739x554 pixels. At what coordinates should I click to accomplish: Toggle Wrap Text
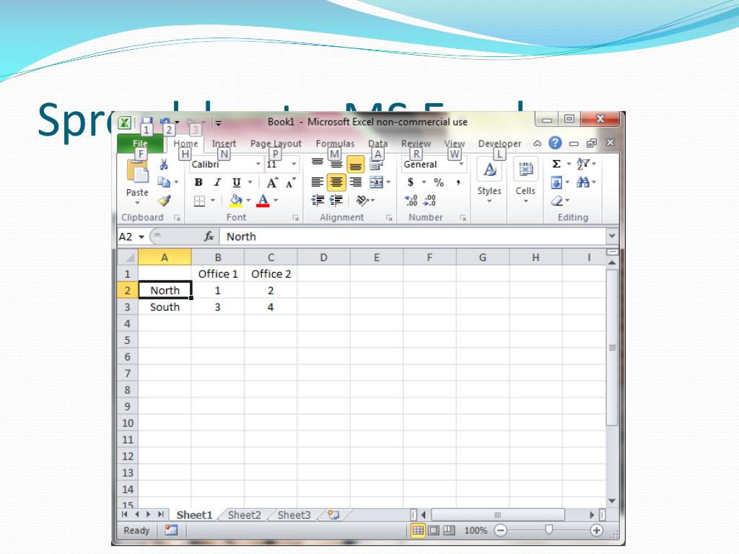click(376, 164)
